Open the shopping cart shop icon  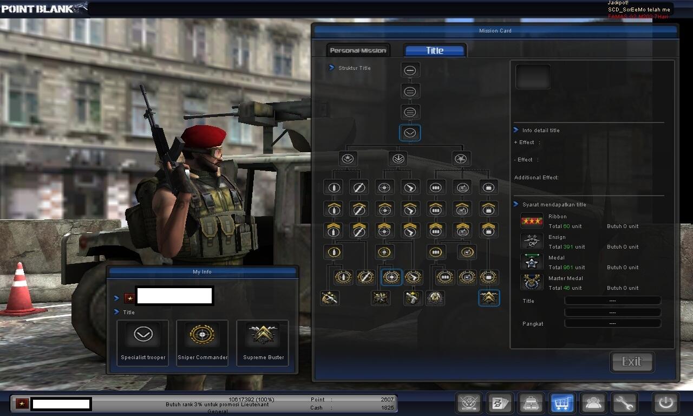click(x=562, y=404)
